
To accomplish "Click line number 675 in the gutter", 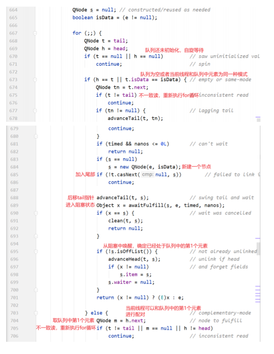I will [x=13, y=95].
